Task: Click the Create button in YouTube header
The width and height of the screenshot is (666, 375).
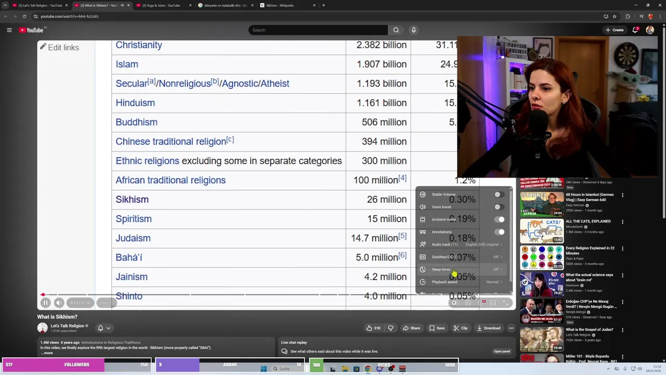Action: pos(614,30)
